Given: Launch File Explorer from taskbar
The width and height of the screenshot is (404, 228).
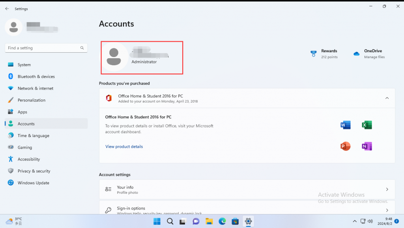Looking at the screenshot, I should 209,221.
